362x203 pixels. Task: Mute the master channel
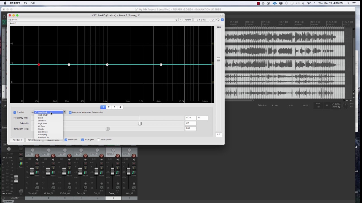tap(21, 155)
